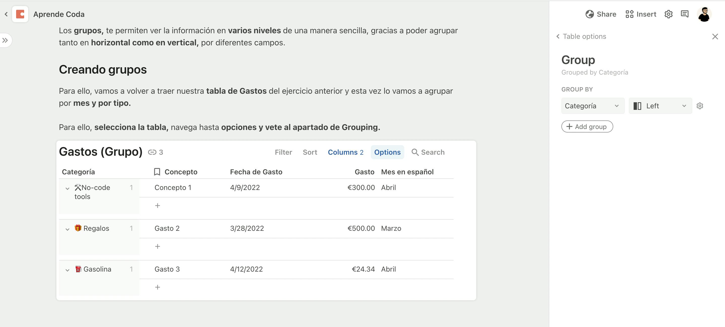Viewport: 725px width, 327px height.
Task: Open group settings gear next to Left
Action: click(x=700, y=106)
